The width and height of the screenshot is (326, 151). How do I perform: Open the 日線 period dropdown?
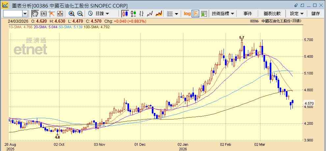pos(102,14)
